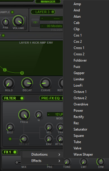Toggle the FX 1 power button
109x171 pixels.
[15, 152]
